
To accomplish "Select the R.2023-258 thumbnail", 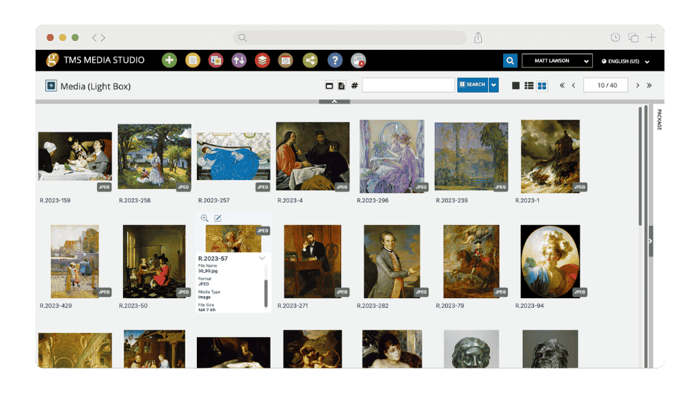I will (x=154, y=156).
